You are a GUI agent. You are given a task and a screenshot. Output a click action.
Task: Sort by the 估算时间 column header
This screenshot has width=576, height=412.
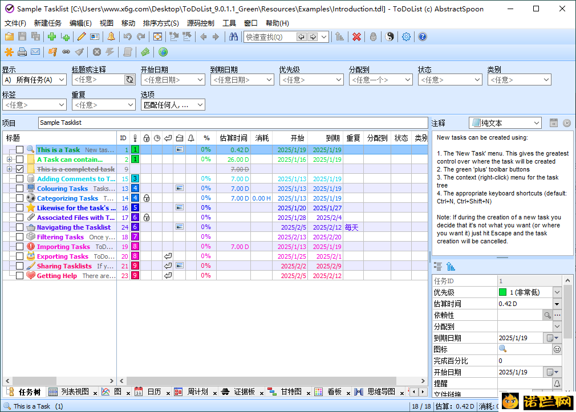[234, 138]
